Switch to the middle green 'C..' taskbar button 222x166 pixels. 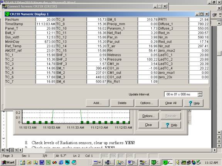click(156, 163)
